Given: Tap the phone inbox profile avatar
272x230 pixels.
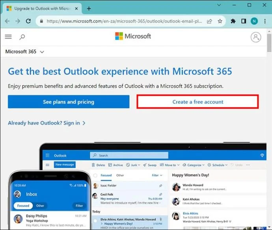Looking at the screenshot, I should [x=17, y=194].
